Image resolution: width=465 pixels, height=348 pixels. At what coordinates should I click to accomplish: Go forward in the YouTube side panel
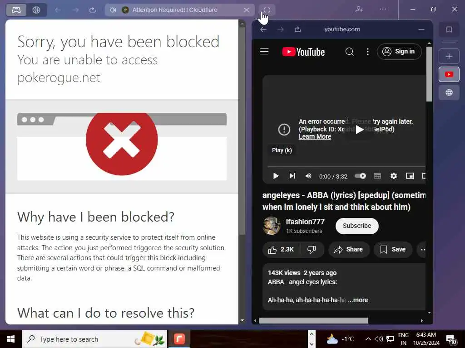(x=281, y=29)
